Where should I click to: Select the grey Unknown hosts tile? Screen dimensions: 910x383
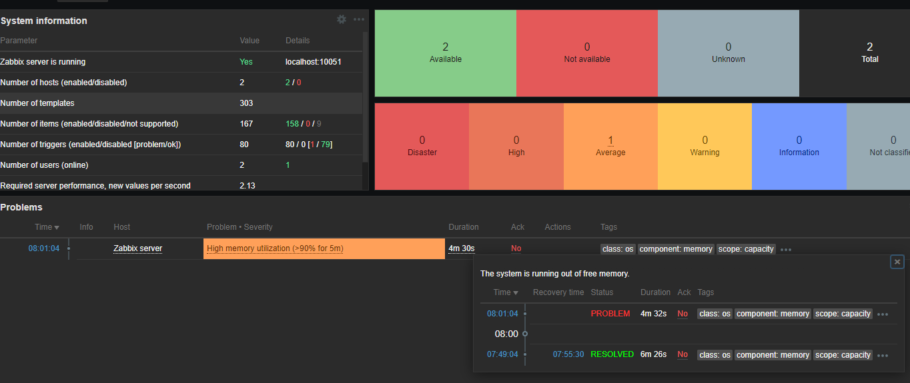pos(729,53)
